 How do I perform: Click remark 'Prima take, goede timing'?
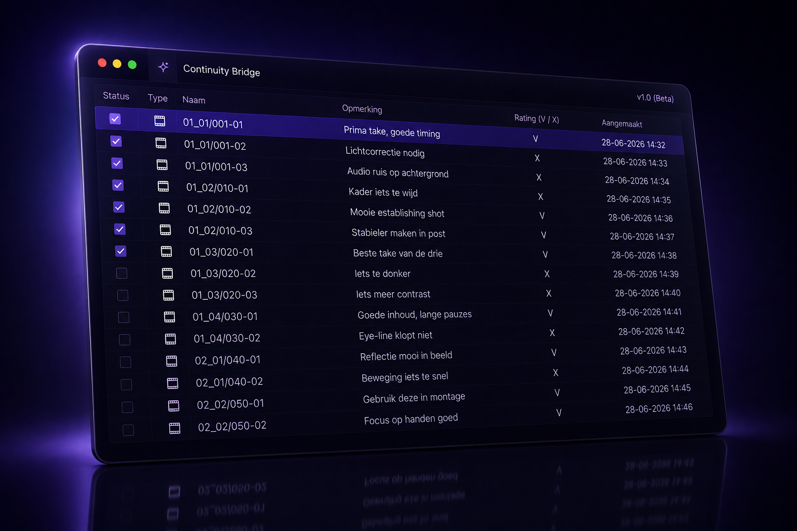coord(392,132)
